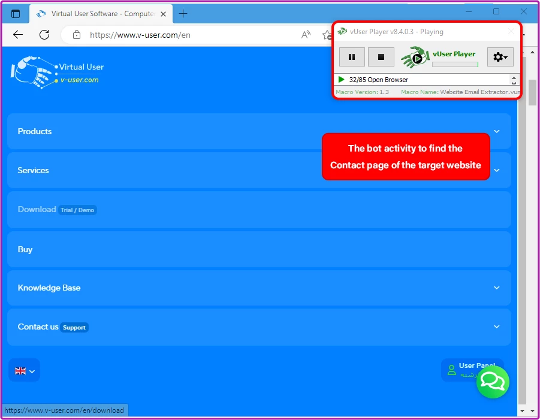
Task: Click the Products section chevron
Action: [x=497, y=131]
